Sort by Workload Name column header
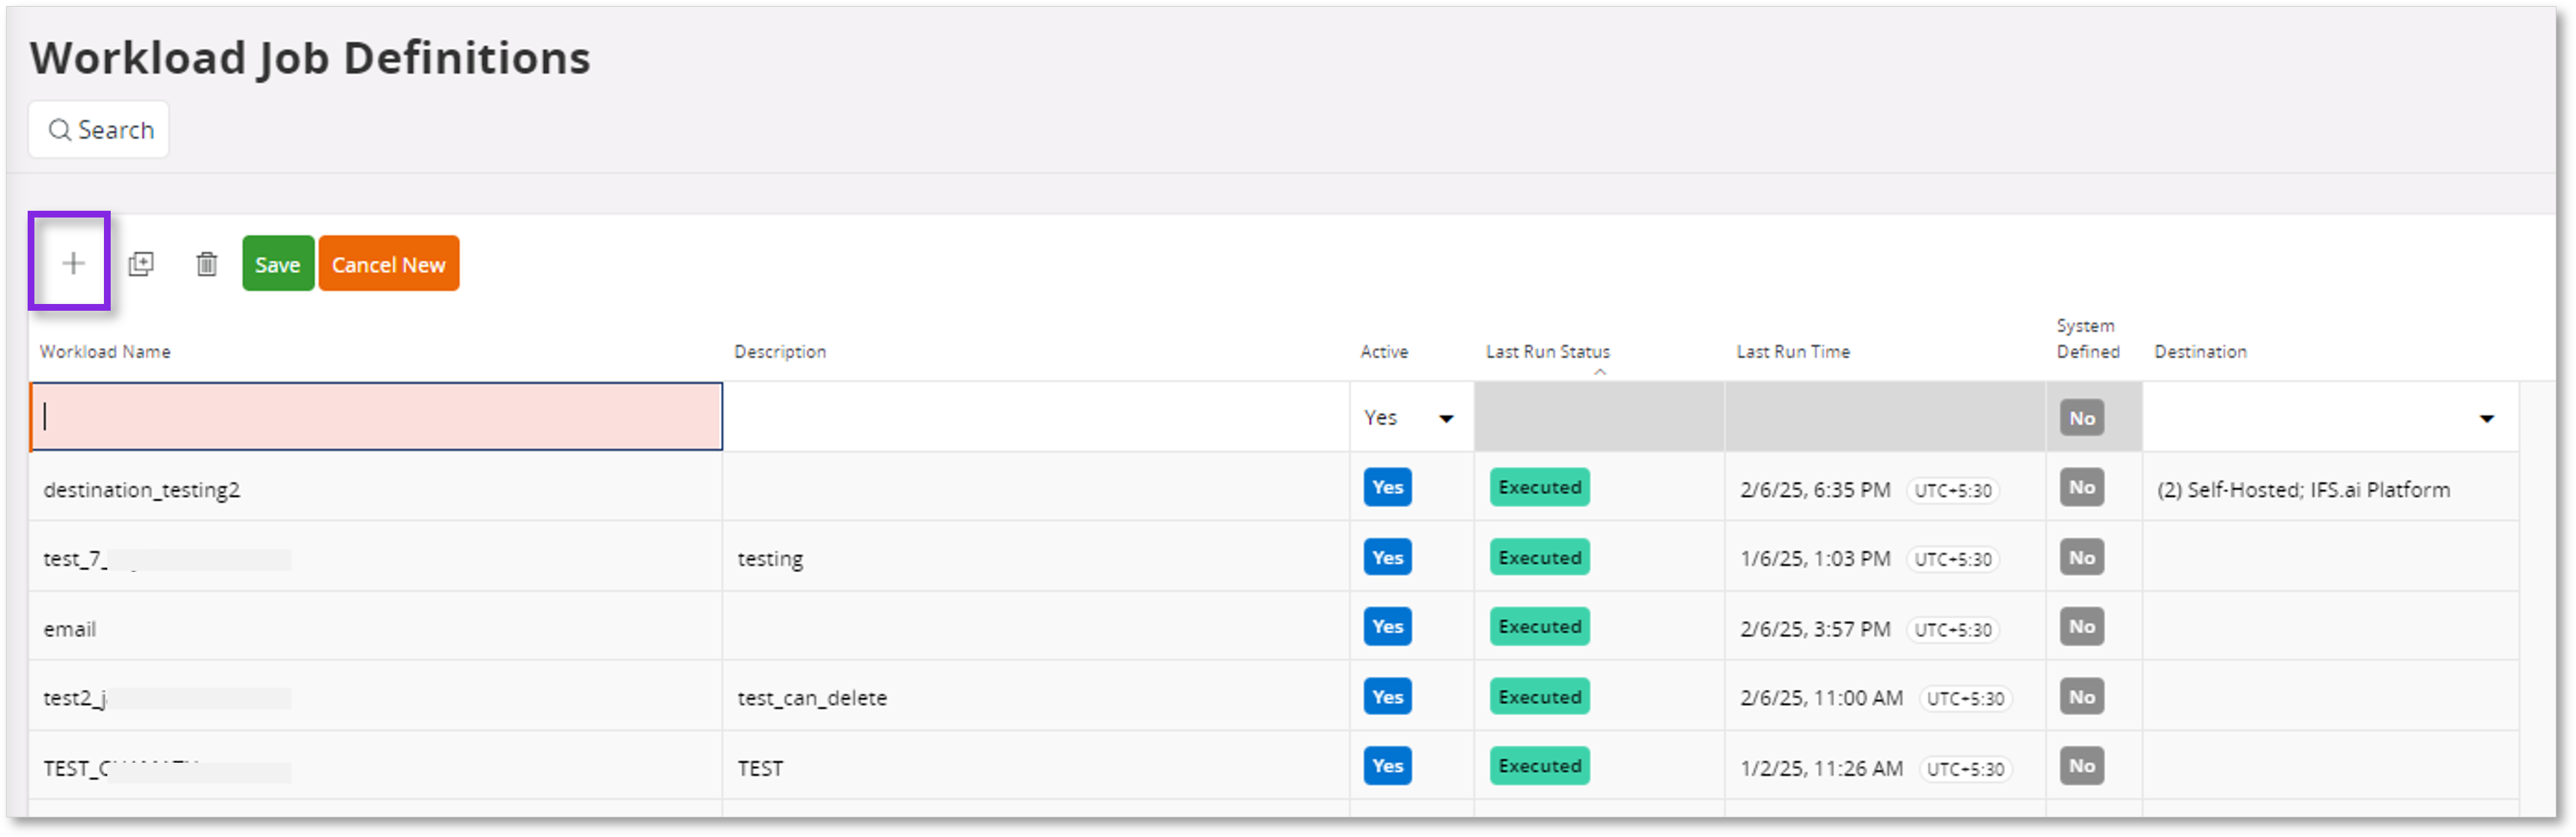This screenshot has width=2576, height=837. tap(105, 351)
